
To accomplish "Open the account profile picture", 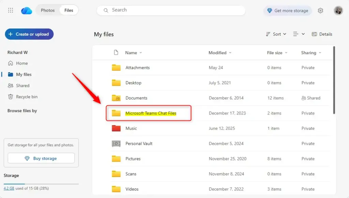I will click(338, 11).
